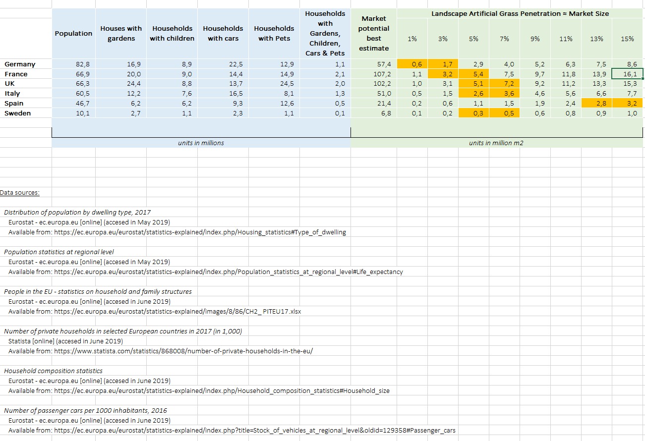Image resolution: width=645 pixels, height=441 pixels.
Task: Select the Italy row label cell
Action: (26, 93)
